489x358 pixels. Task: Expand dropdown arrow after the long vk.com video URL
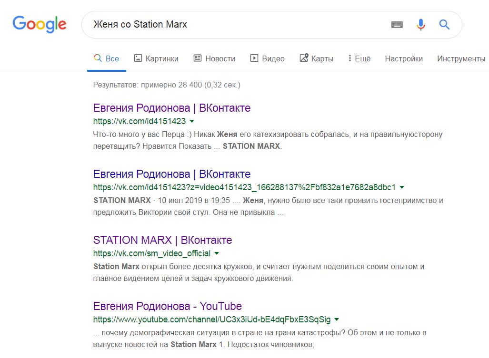[x=402, y=187]
